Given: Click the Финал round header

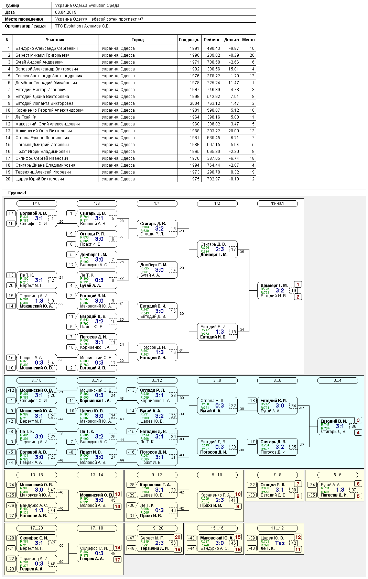Looking at the screenshot, I should (277, 203).
